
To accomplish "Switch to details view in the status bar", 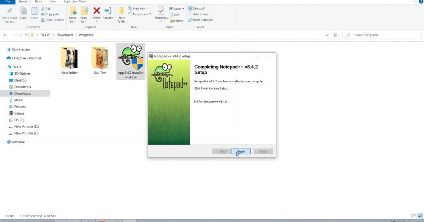I will (x=414, y=216).
